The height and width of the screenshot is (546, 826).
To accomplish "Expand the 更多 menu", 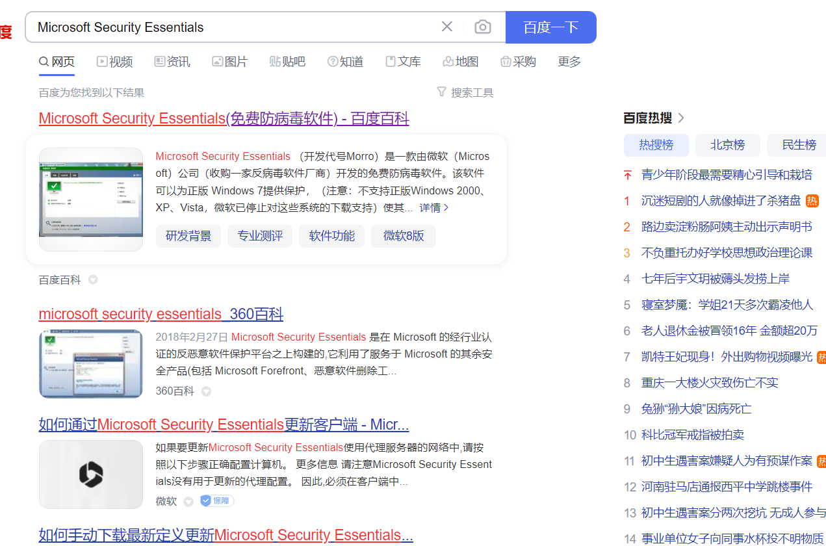I will [569, 62].
